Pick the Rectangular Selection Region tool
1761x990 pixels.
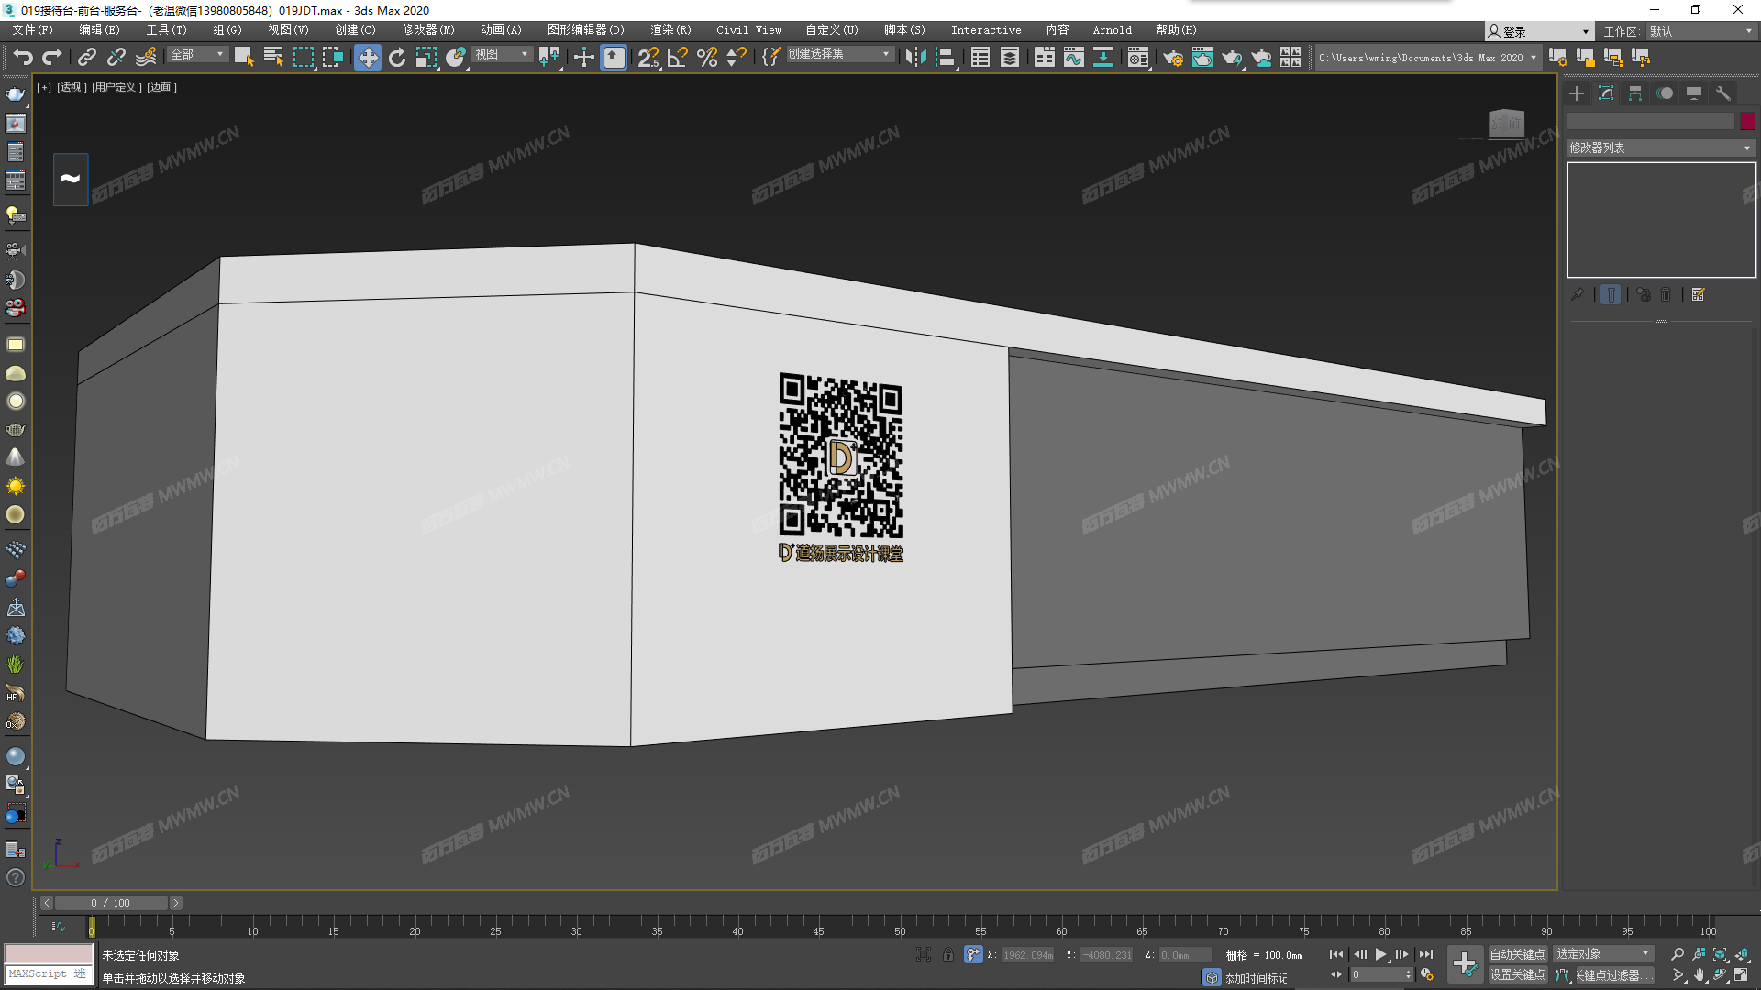tap(303, 58)
